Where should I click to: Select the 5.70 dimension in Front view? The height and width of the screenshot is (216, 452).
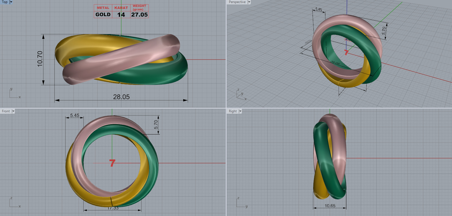(156, 124)
